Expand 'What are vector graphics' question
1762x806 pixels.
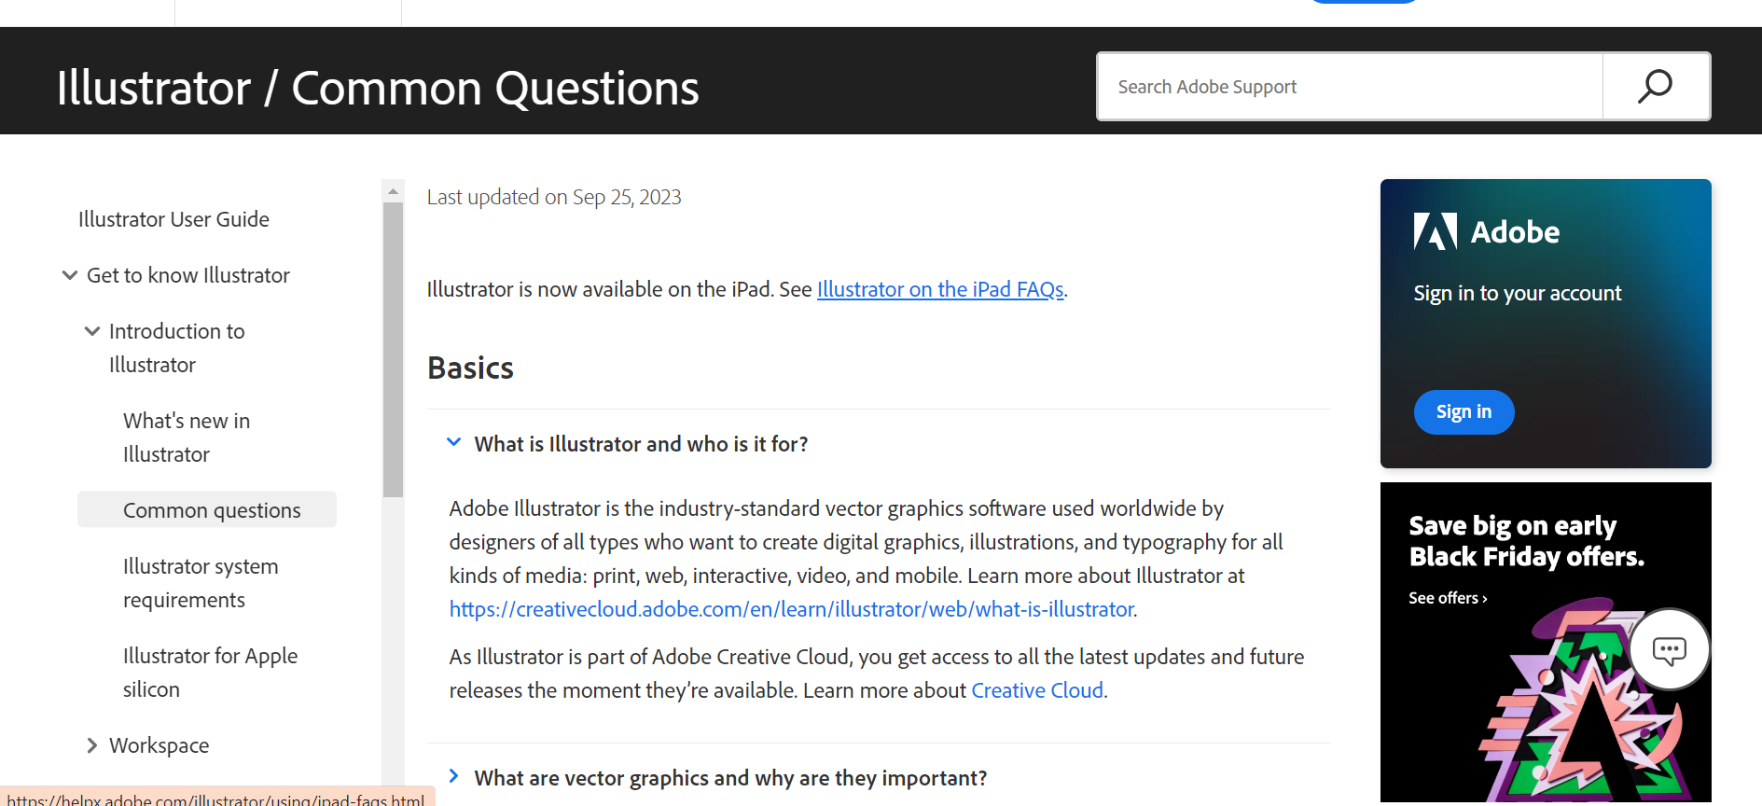(x=454, y=777)
